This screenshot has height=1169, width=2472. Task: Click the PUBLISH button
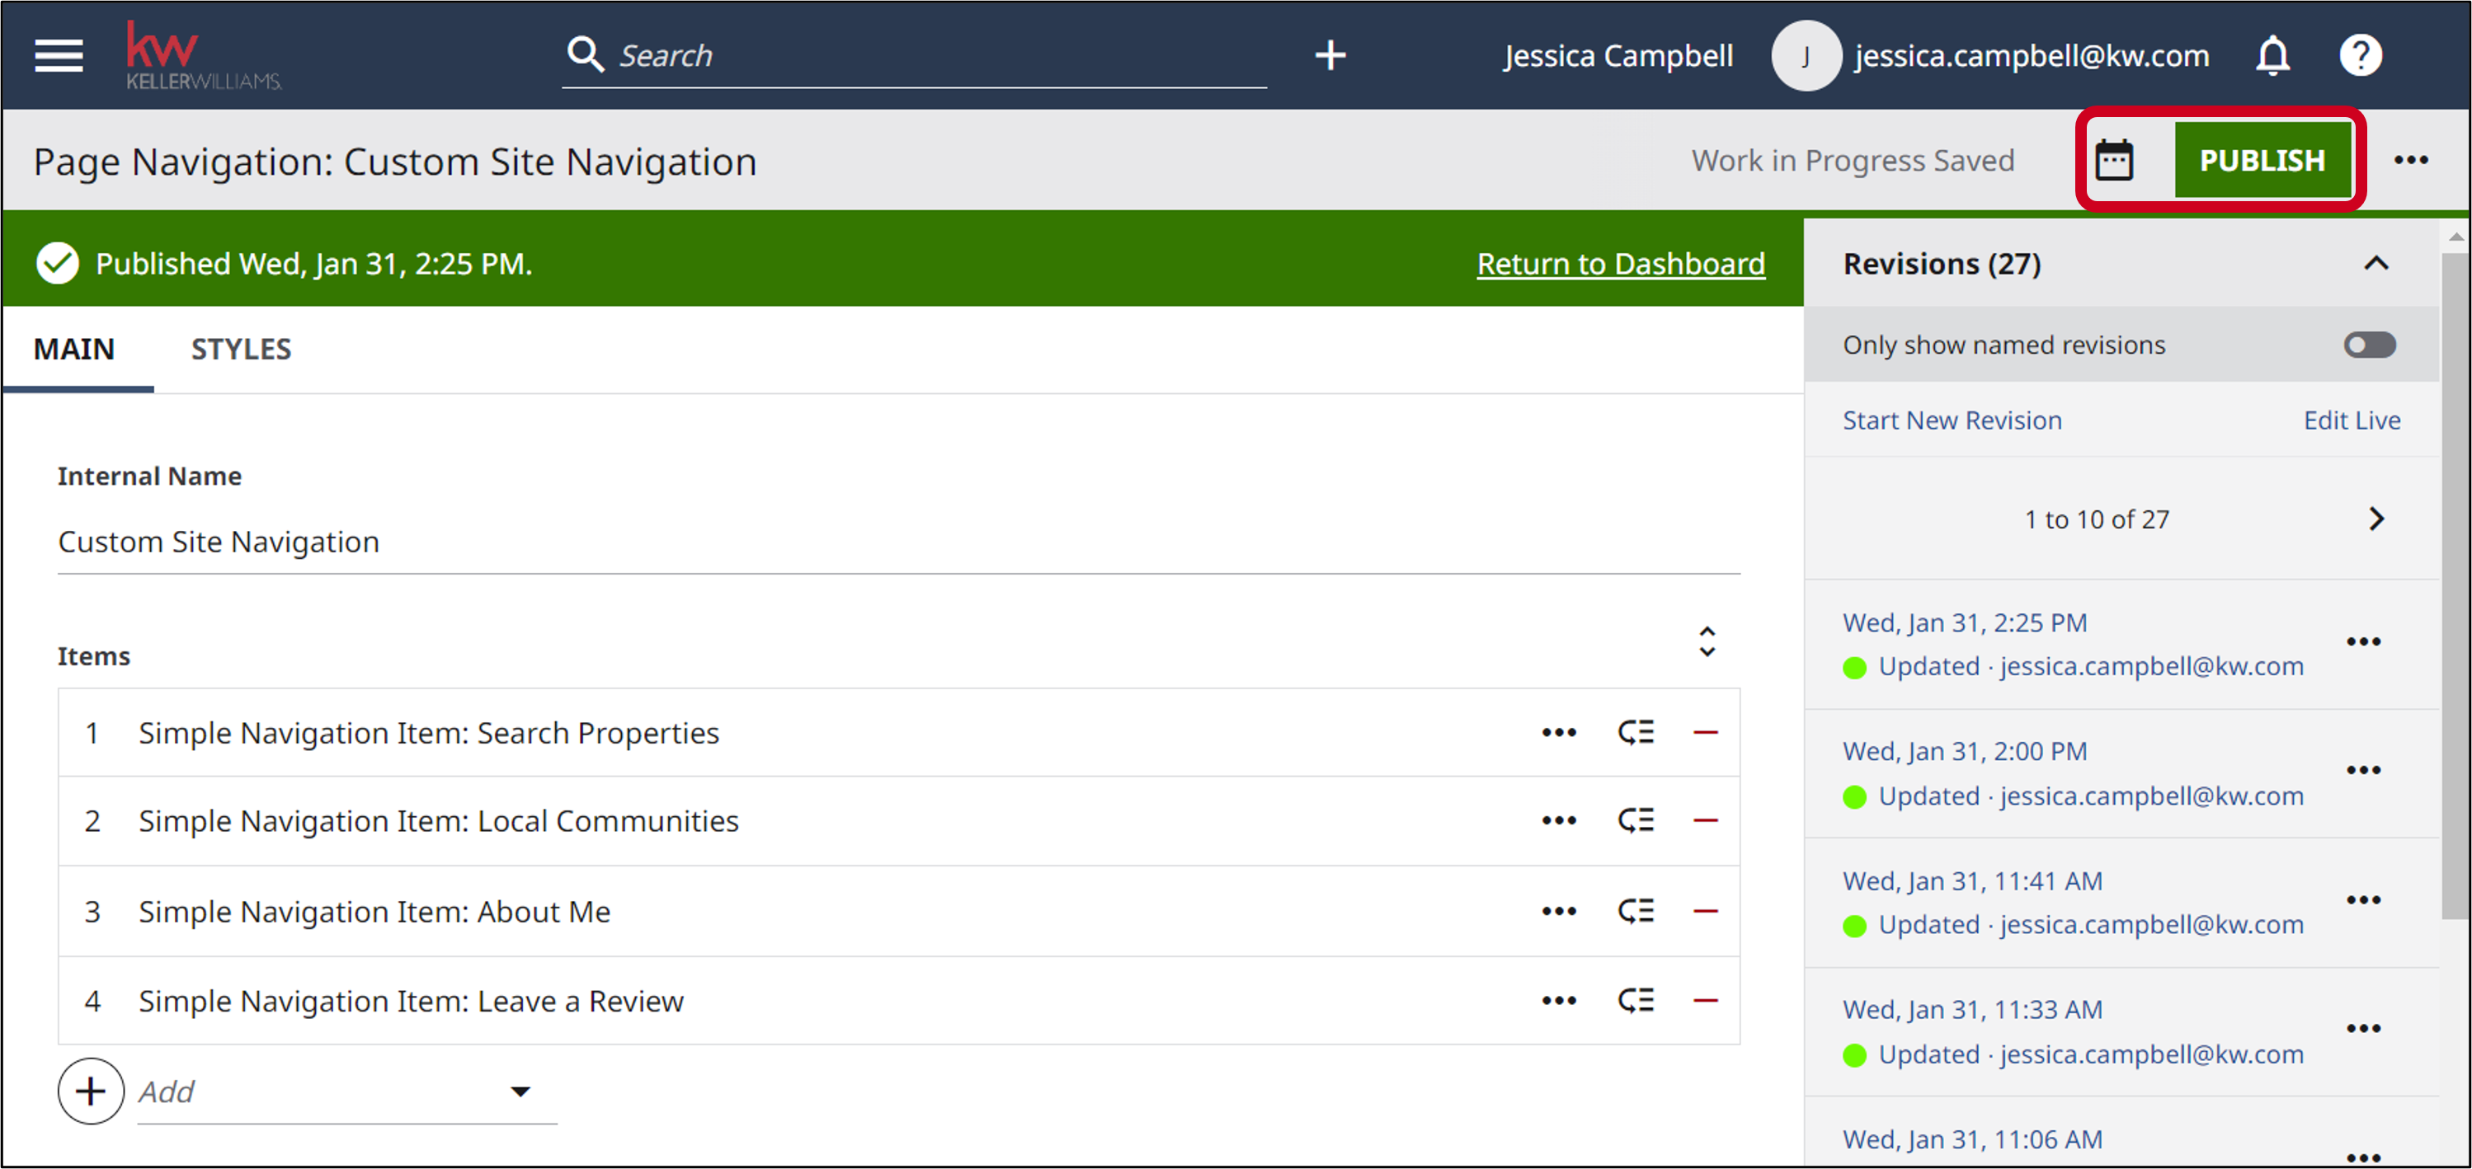[2262, 160]
